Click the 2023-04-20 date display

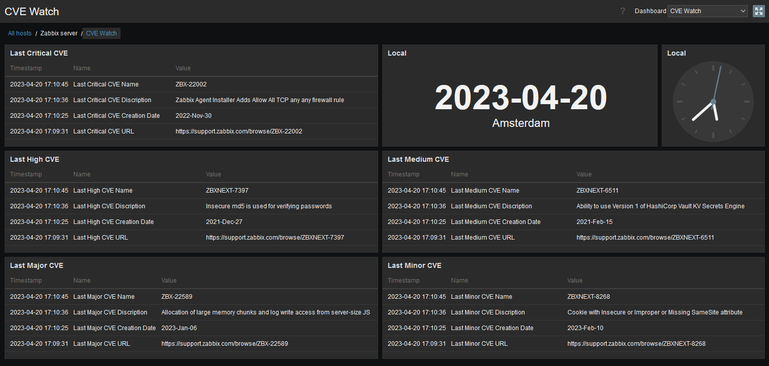pyautogui.click(x=520, y=98)
